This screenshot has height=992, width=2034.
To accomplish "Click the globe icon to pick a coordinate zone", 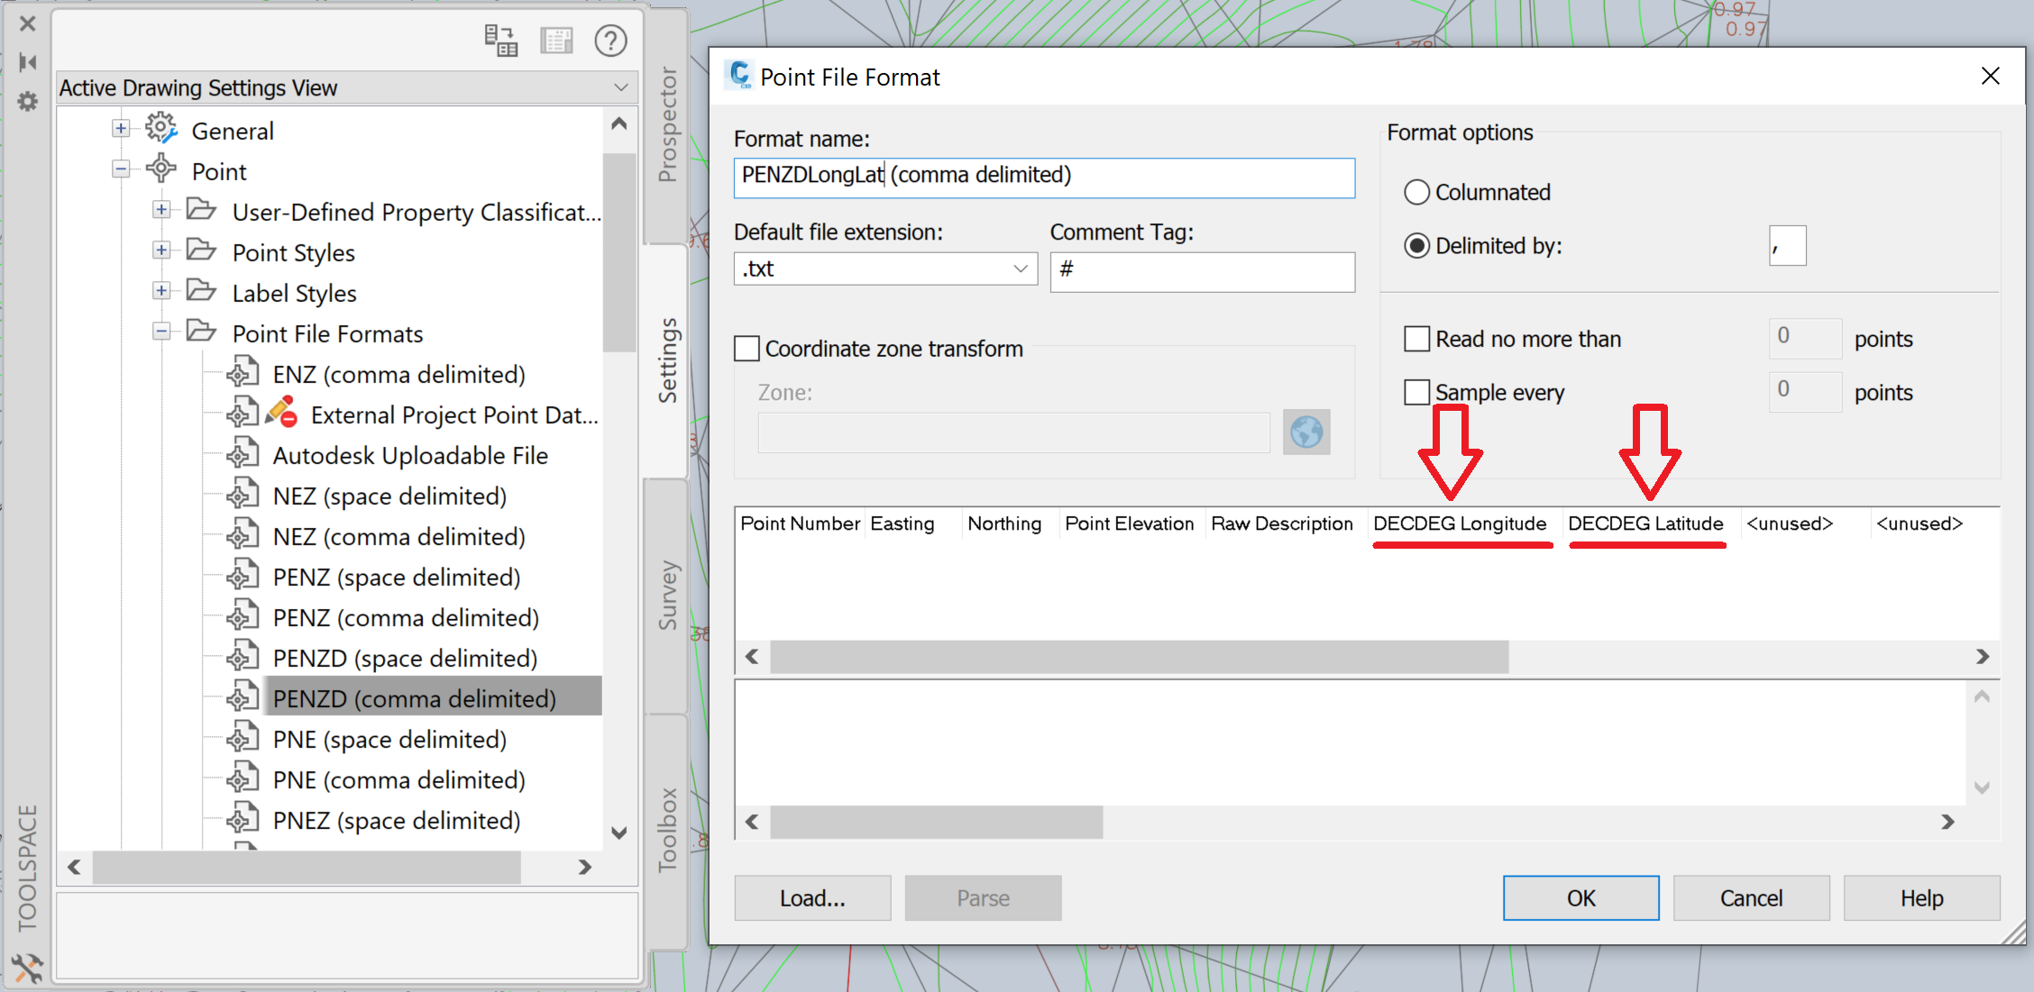I will coord(1306,432).
